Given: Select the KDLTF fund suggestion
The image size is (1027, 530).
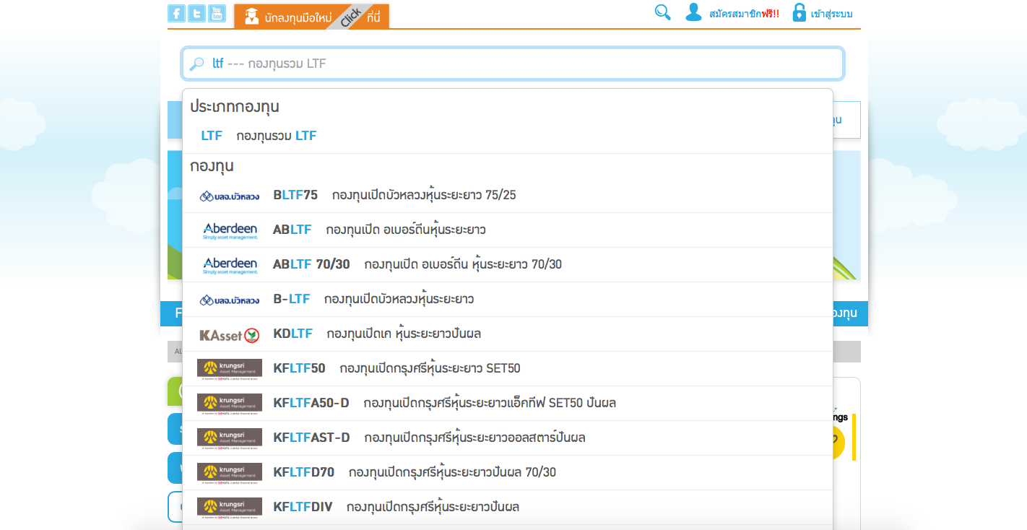Looking at the screenshot, I should [x=507, y=334].
